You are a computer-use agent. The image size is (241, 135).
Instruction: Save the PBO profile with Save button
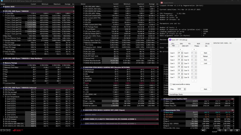[205, 60]
